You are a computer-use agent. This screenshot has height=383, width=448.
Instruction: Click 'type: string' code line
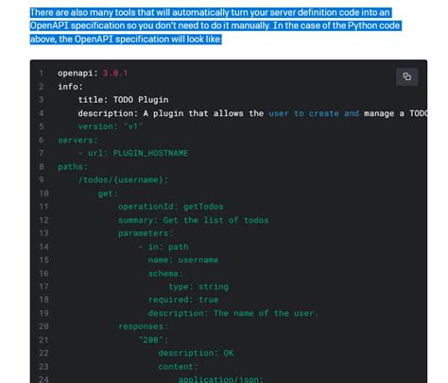[x=198, y=287]
